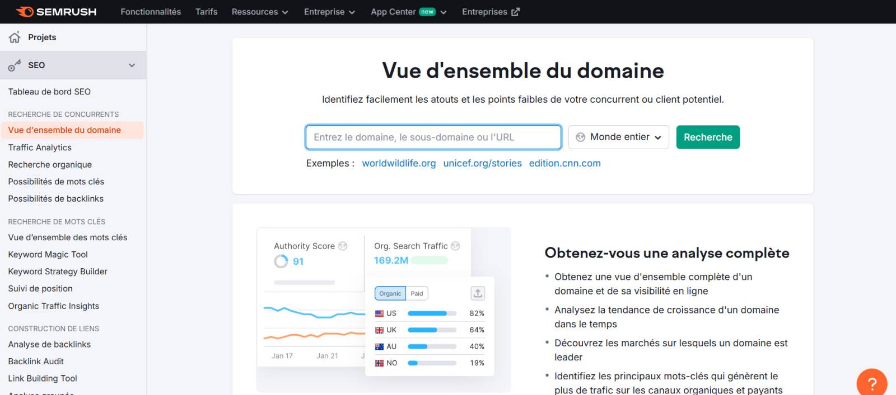This screenshot has height=395, width=896.
Task: Open the Monde entier region dropdown
Action: coord(619,137)
